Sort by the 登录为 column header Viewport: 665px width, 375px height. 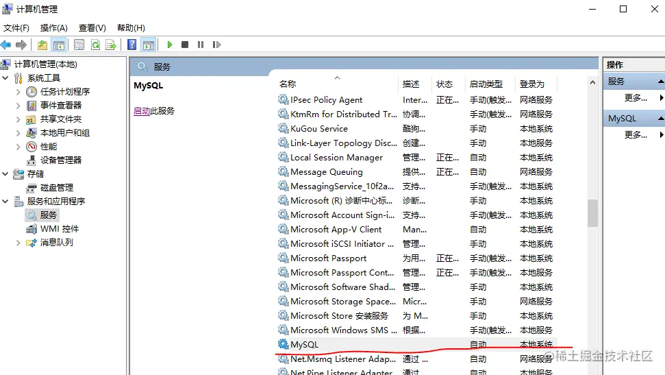[536, 84]
